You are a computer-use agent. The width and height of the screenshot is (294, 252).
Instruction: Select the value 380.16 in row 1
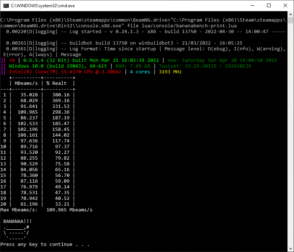coord(61,95)
